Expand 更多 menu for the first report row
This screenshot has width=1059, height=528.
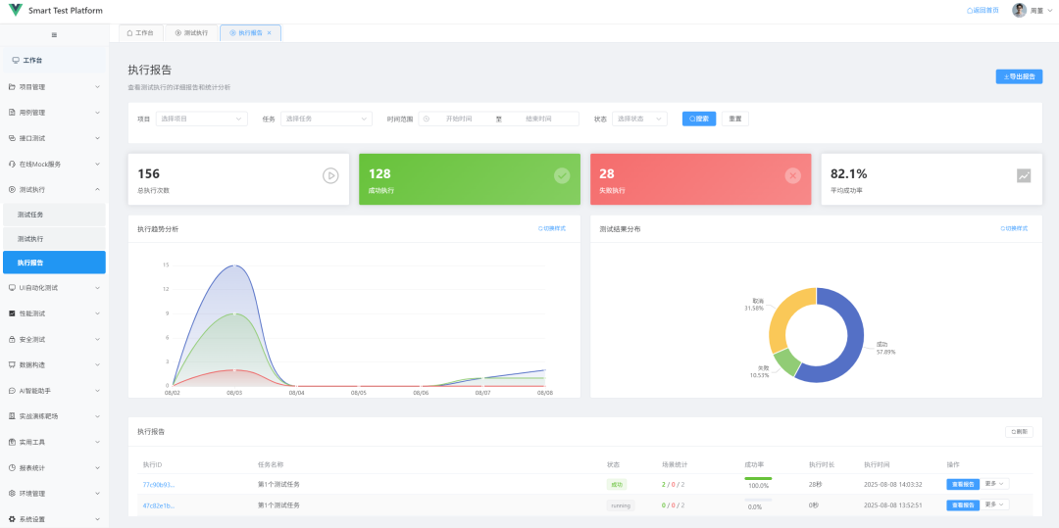pyautogui.click(x=996, y=484)
